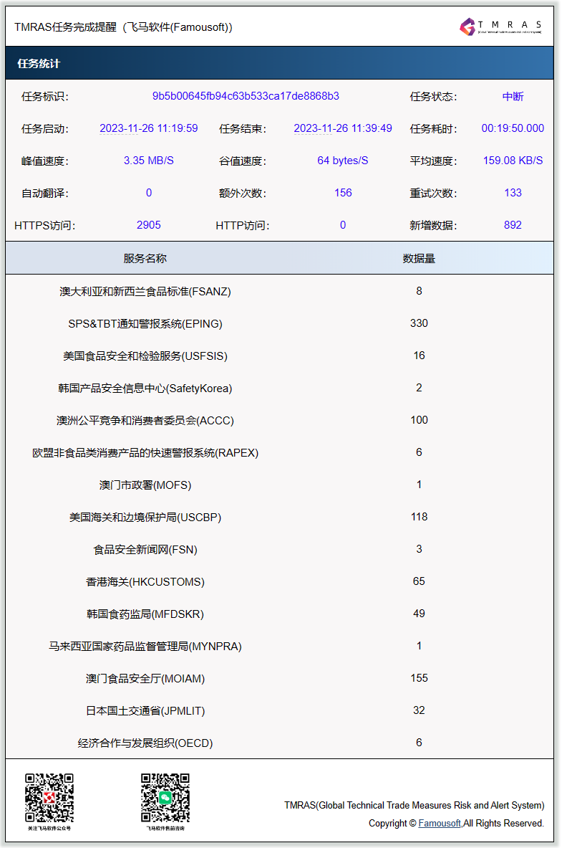
Task: Select row 食品安全新闻网(FSN)
Action: pos(279,550)
